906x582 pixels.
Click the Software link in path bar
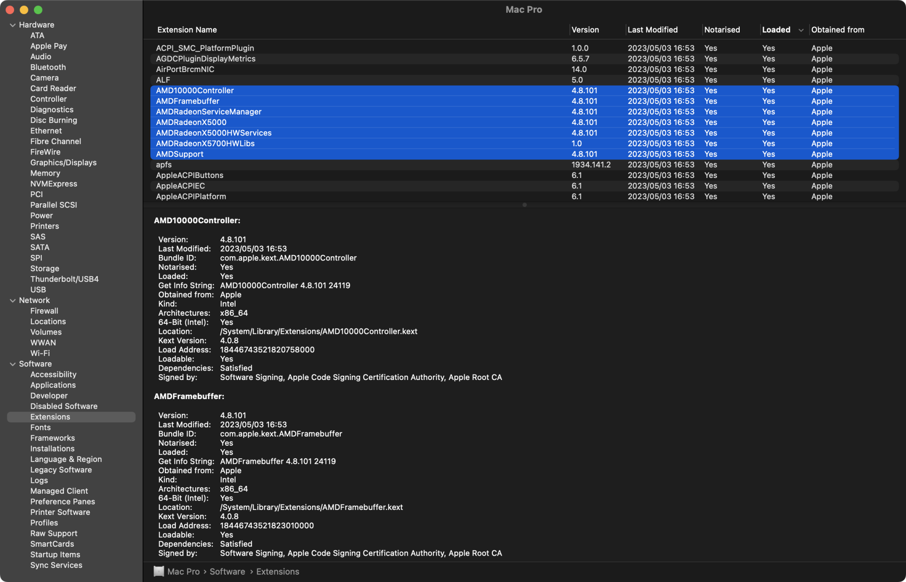coord(227,572)
